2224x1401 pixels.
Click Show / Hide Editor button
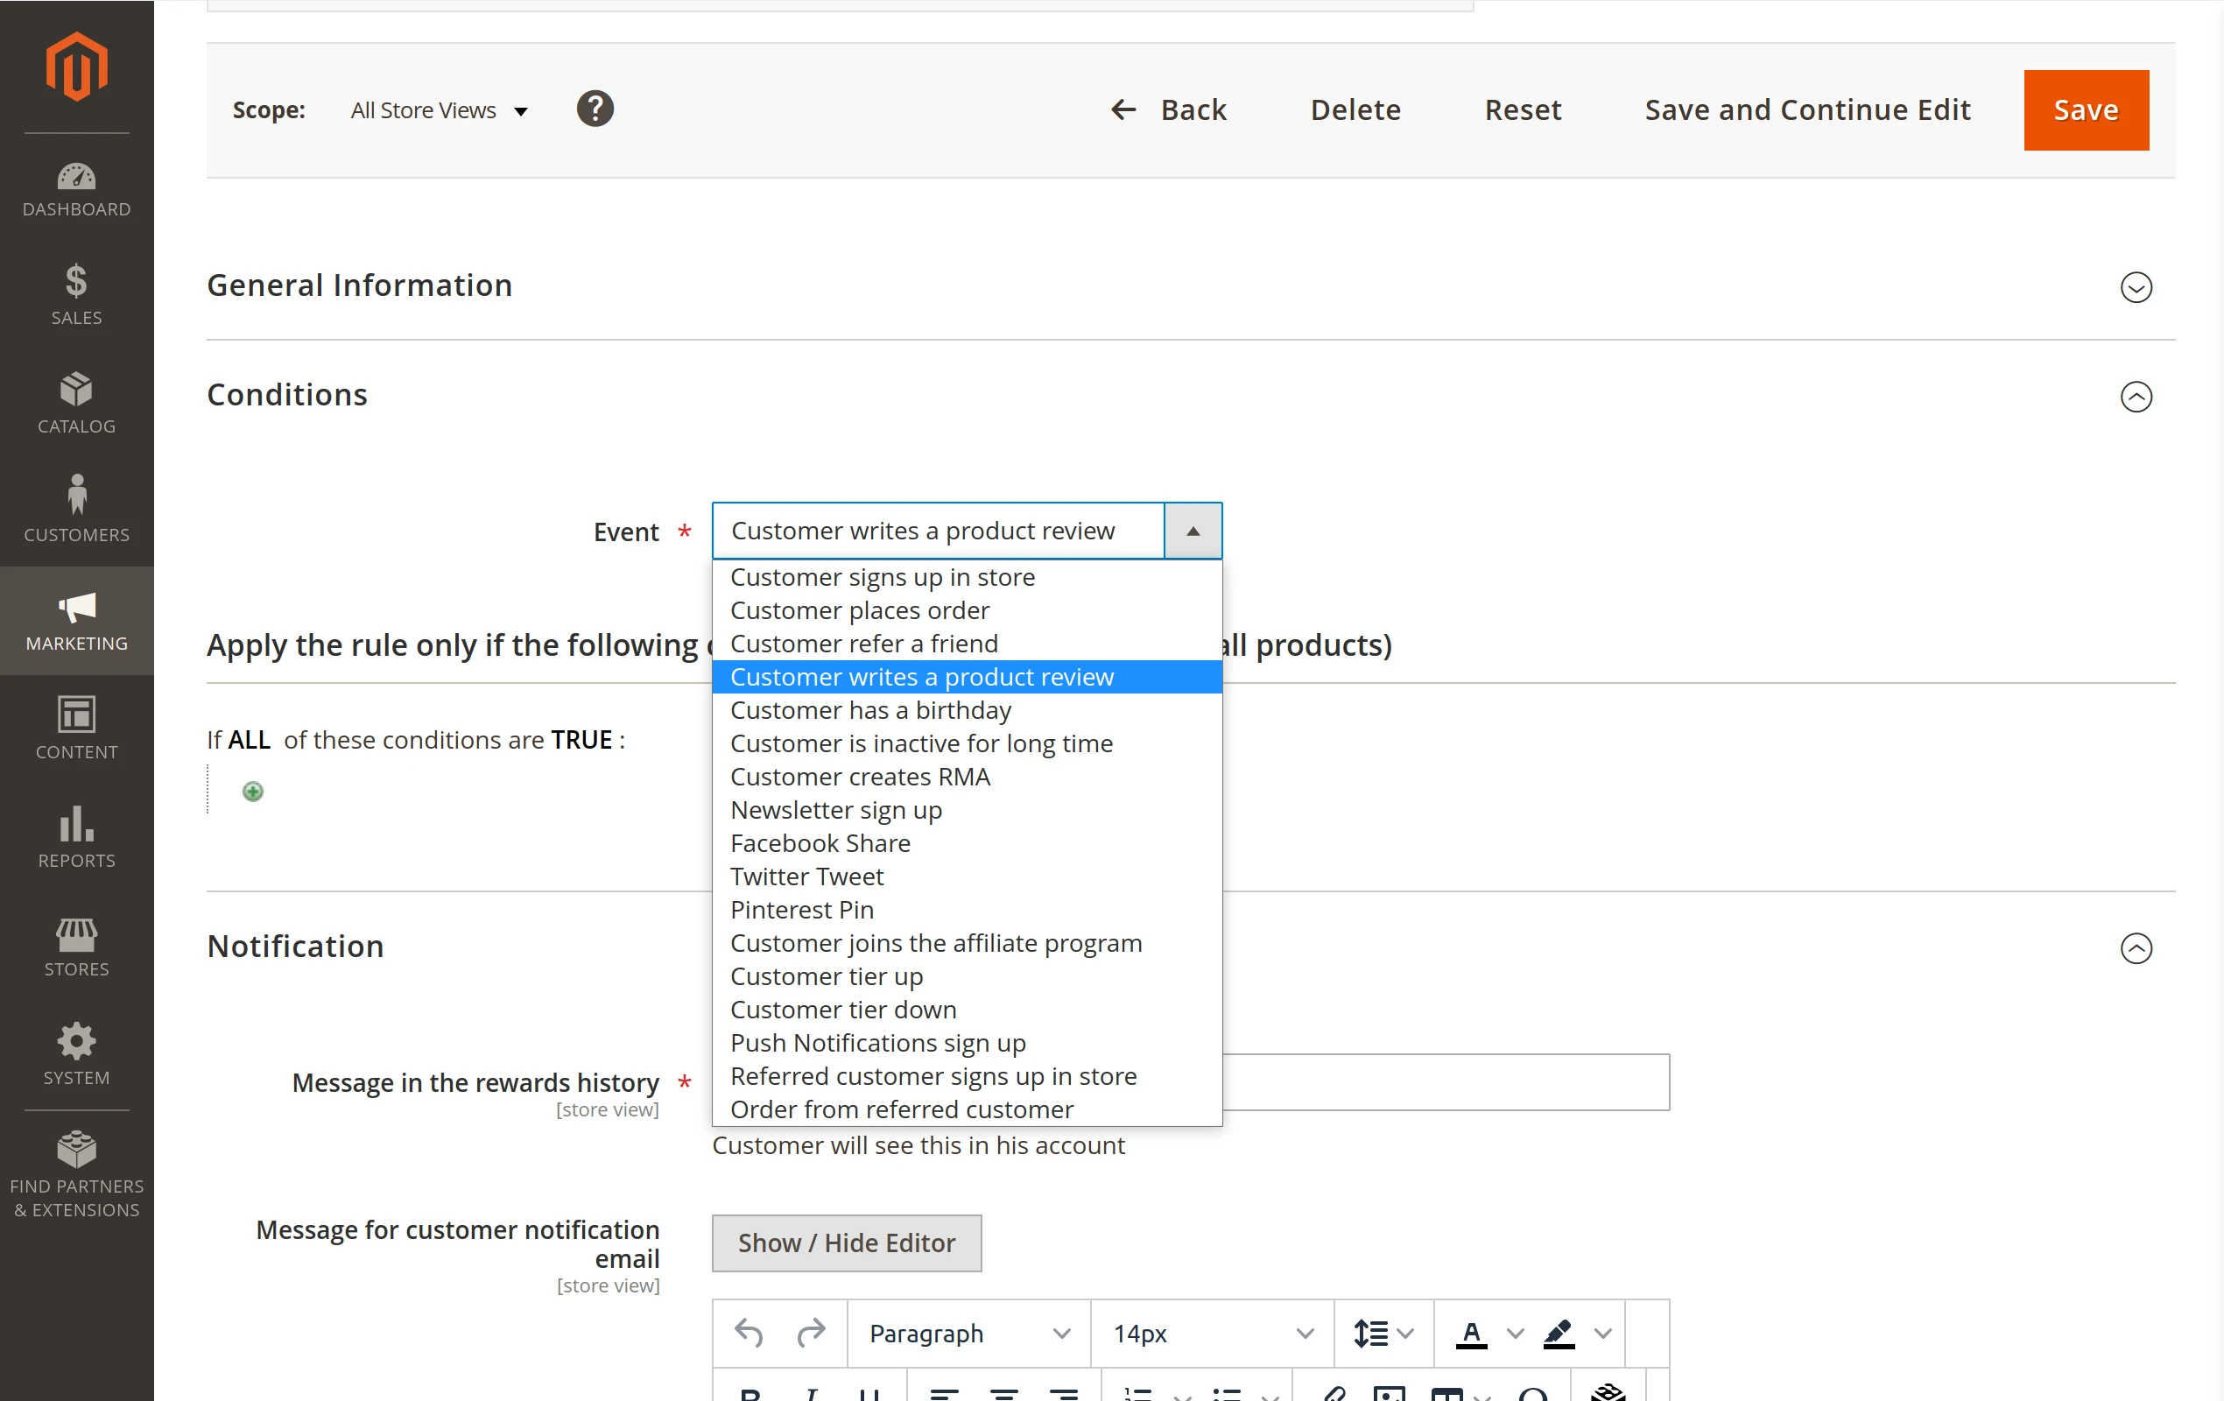tap(846, 1243)
